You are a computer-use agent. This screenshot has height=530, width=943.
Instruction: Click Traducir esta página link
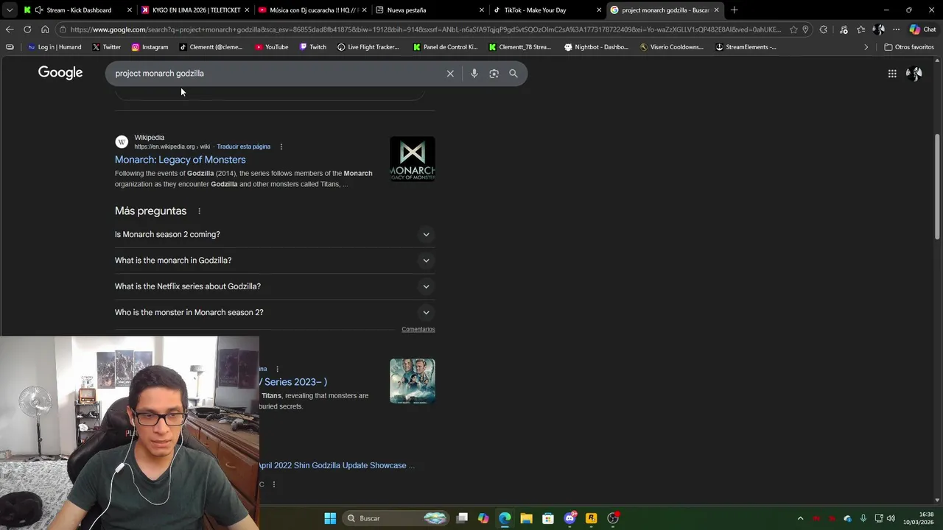243,146
